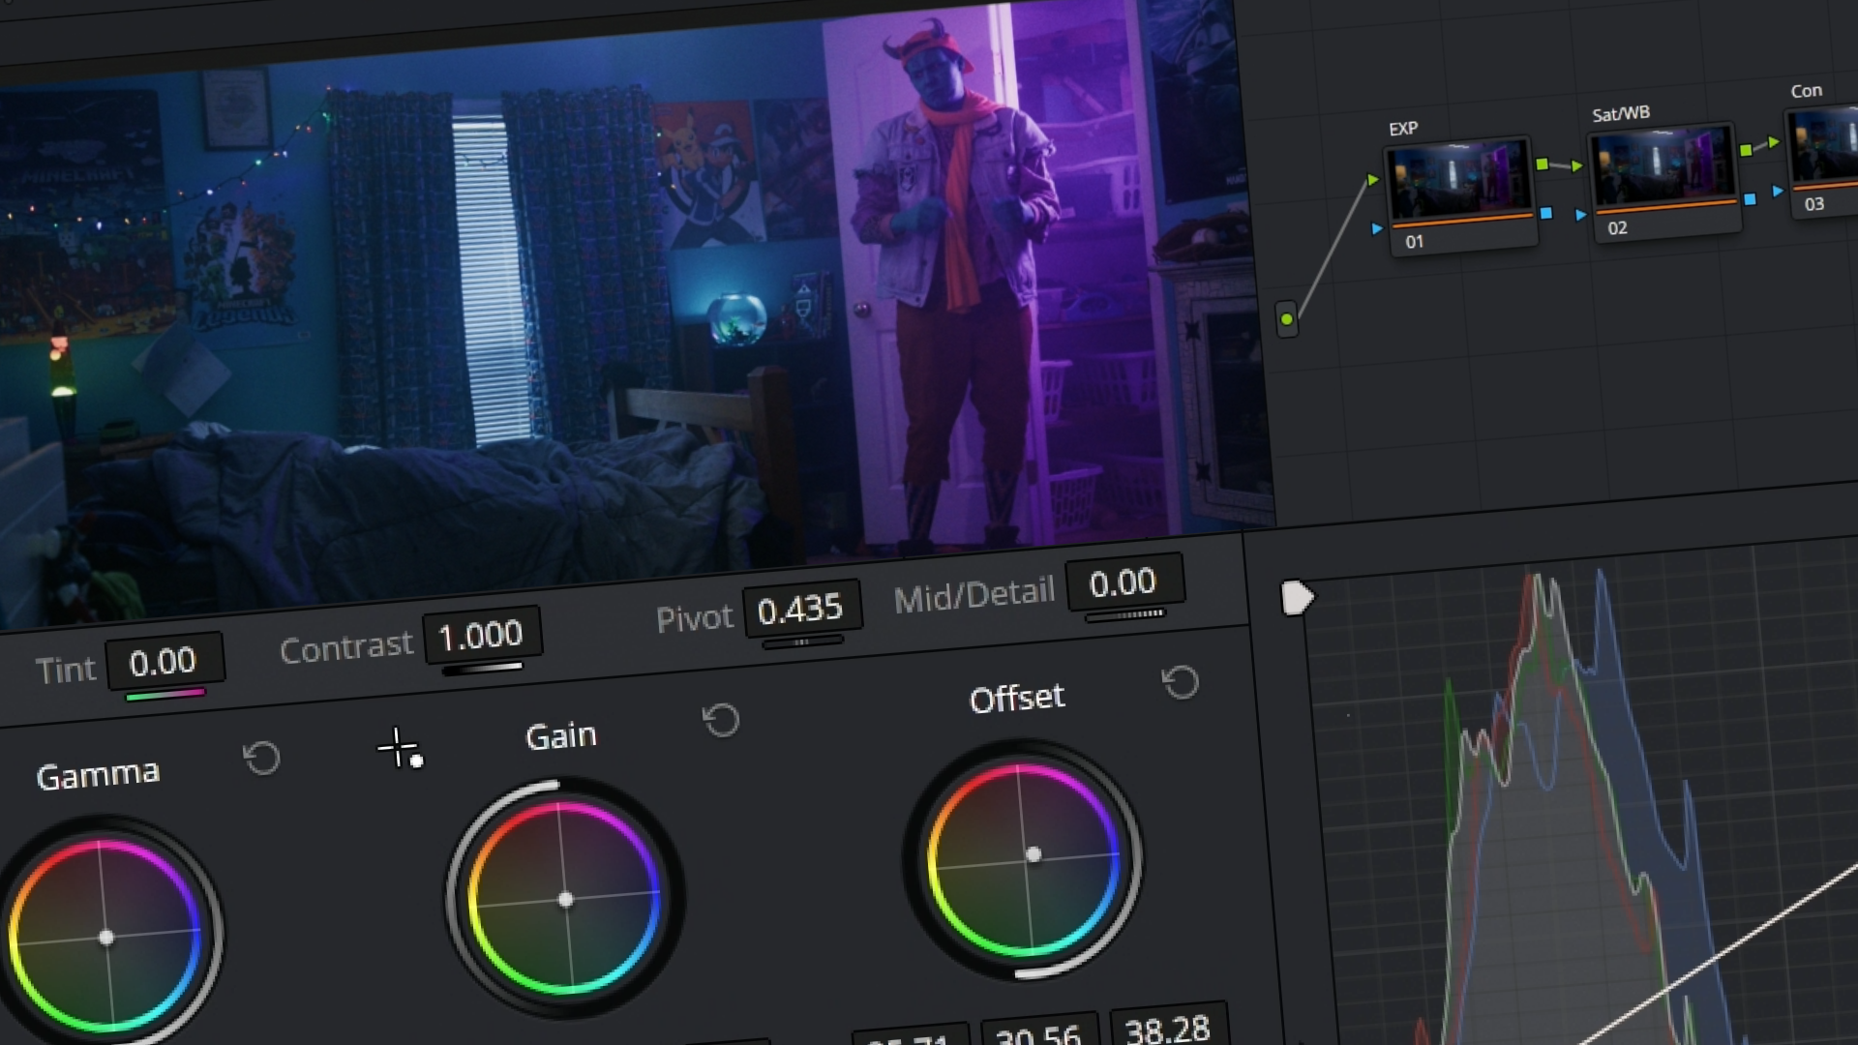
Task: Click node 02 blue key output square
Action: click(x=1750, y=199)
